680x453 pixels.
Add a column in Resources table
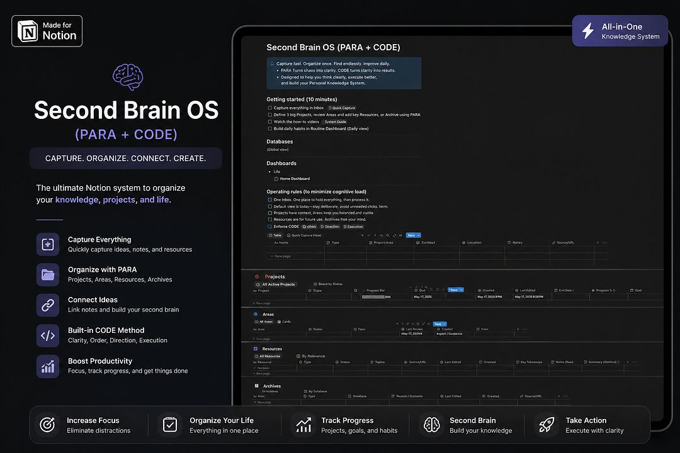pyautogui.click(x=627, y=362)
